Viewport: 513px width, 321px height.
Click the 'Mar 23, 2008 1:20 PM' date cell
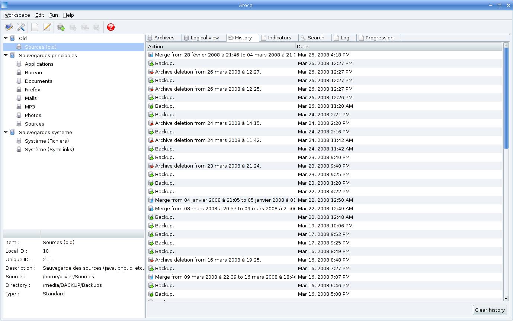pyautogui.click(x=324, y=183)
